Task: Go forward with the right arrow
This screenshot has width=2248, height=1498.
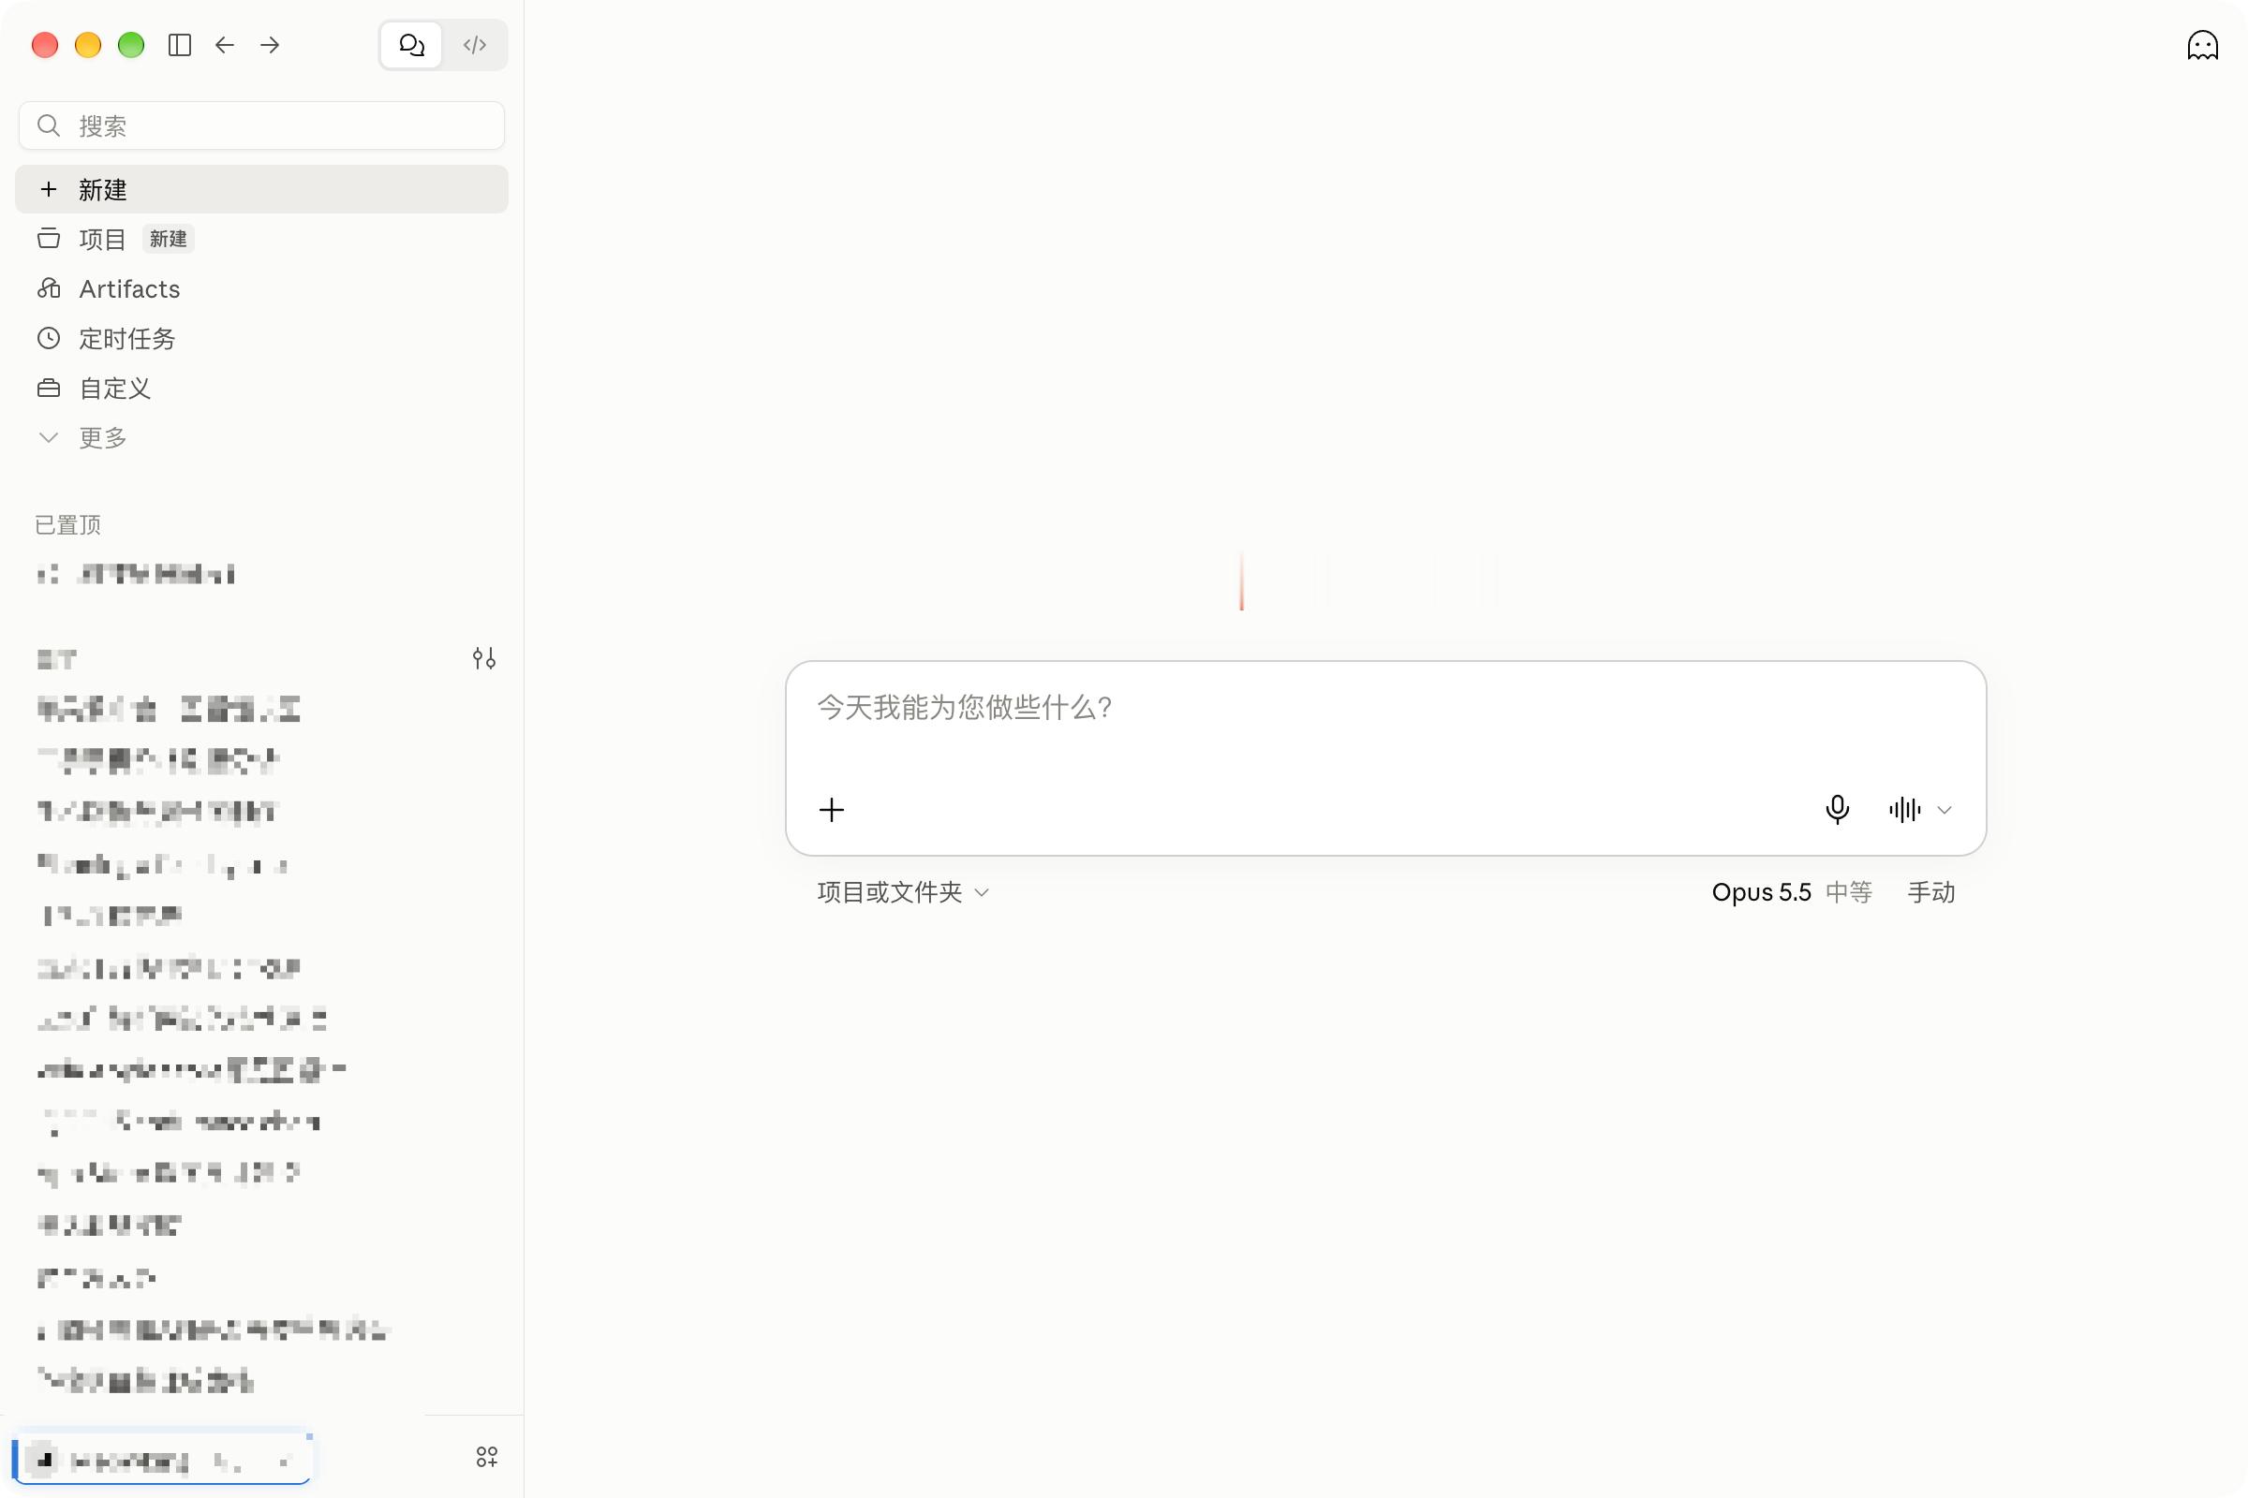Action: [270, 45]
